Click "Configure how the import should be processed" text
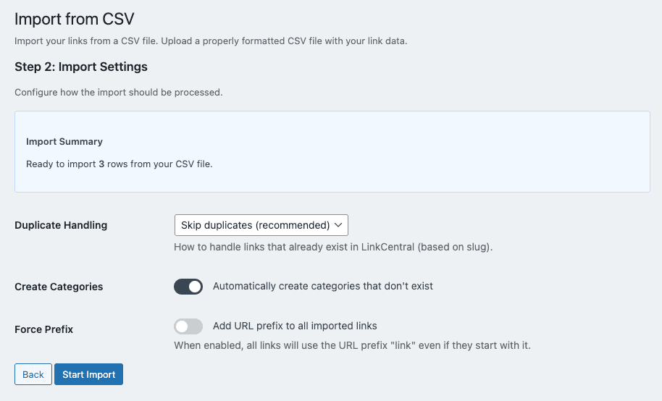The image size is (662, 401). click(x=118, y=93)
